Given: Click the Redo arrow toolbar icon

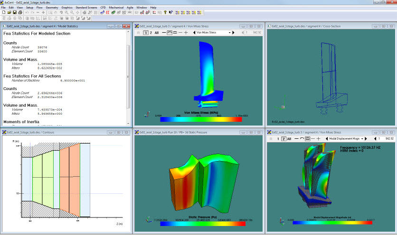Looking at the screenshot, I should coord(32,12).
